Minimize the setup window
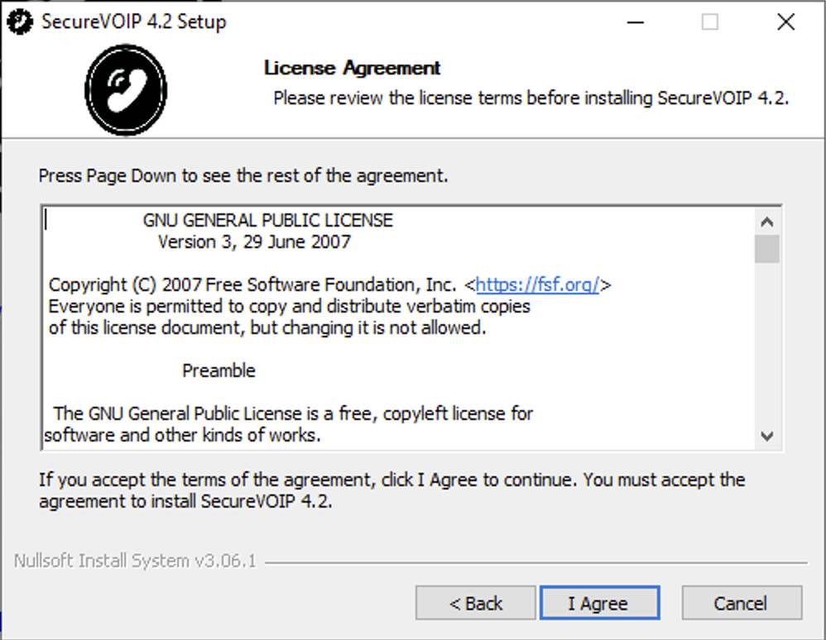Screen dimensions: 826x640 click(x=636, y=22)
